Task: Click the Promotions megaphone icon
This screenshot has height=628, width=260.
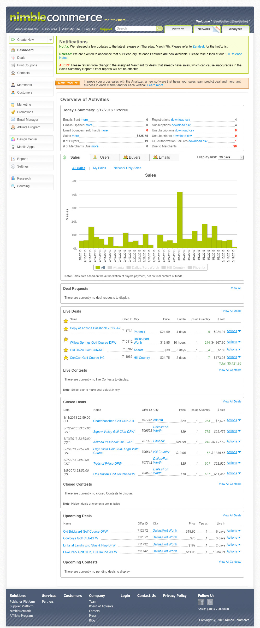Action: [13, 112]
